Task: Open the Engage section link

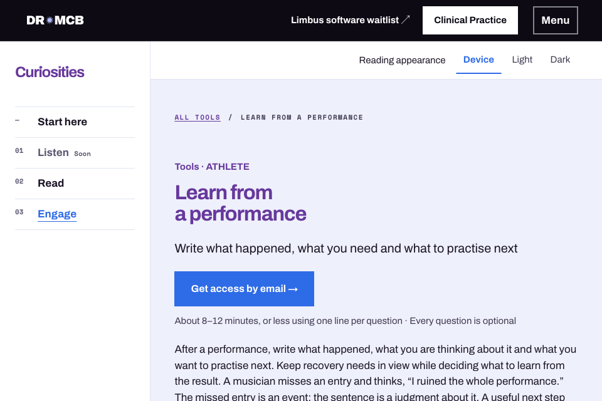Action: 57,214
